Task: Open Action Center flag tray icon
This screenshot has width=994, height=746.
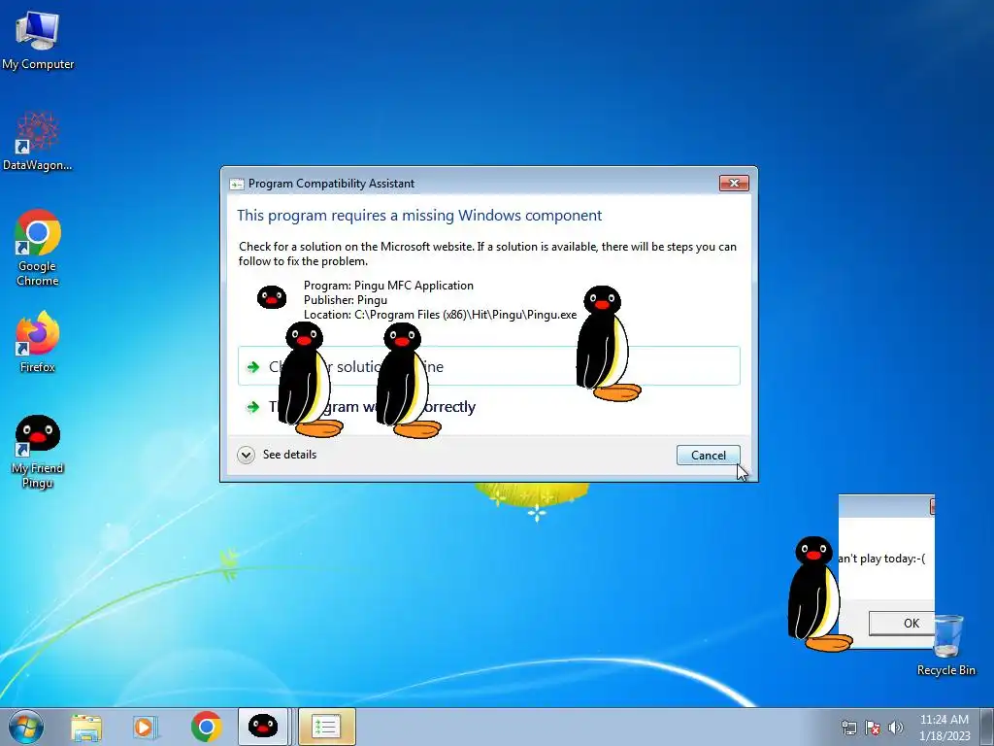Action: coord(873,728)
